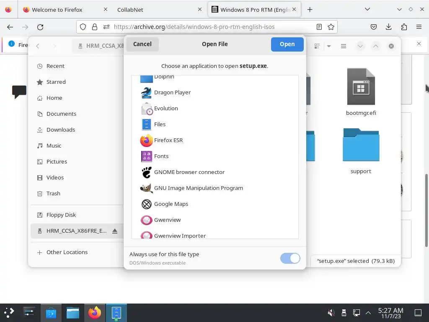Screen dimensions: 429x322
Task: Open Discover software store from taskbar
Action: coord(51,312)
